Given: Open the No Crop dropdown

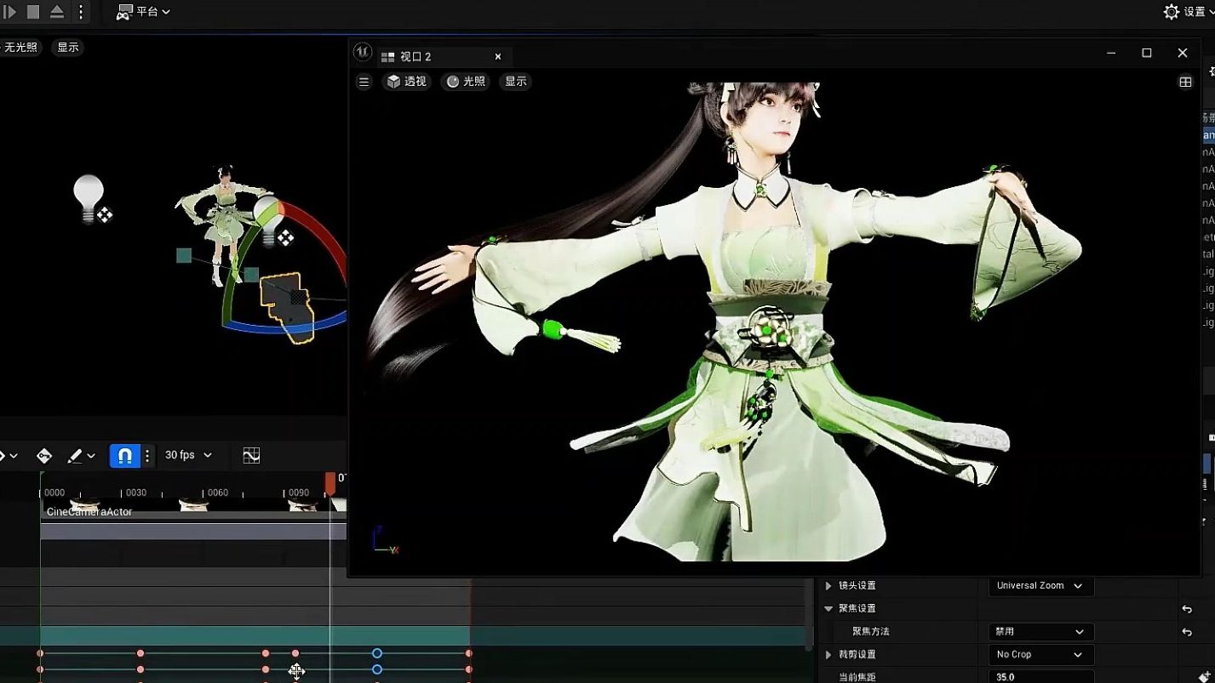Looking at the screenshot, I should tap(1040, 655).
